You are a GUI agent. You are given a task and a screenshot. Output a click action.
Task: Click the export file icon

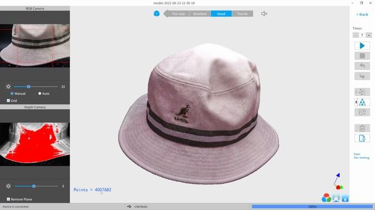[x=362, y=138]
